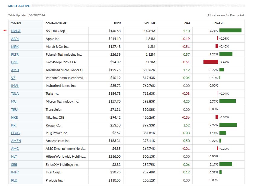Click the MOST ACTIVE section heading

point(19,6)
